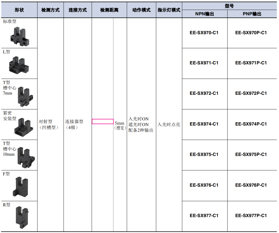Click the T型 10mm sensor image
Screen dimensions: 279x233
click(26, 158)
